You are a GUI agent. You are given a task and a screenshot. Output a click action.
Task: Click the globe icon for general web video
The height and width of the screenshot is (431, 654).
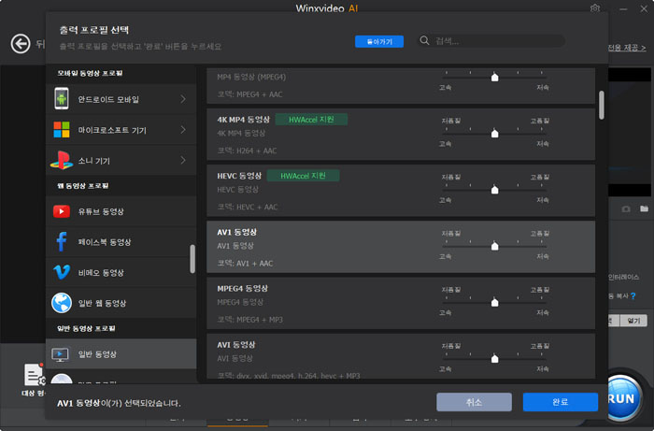[x=62, y=303]
